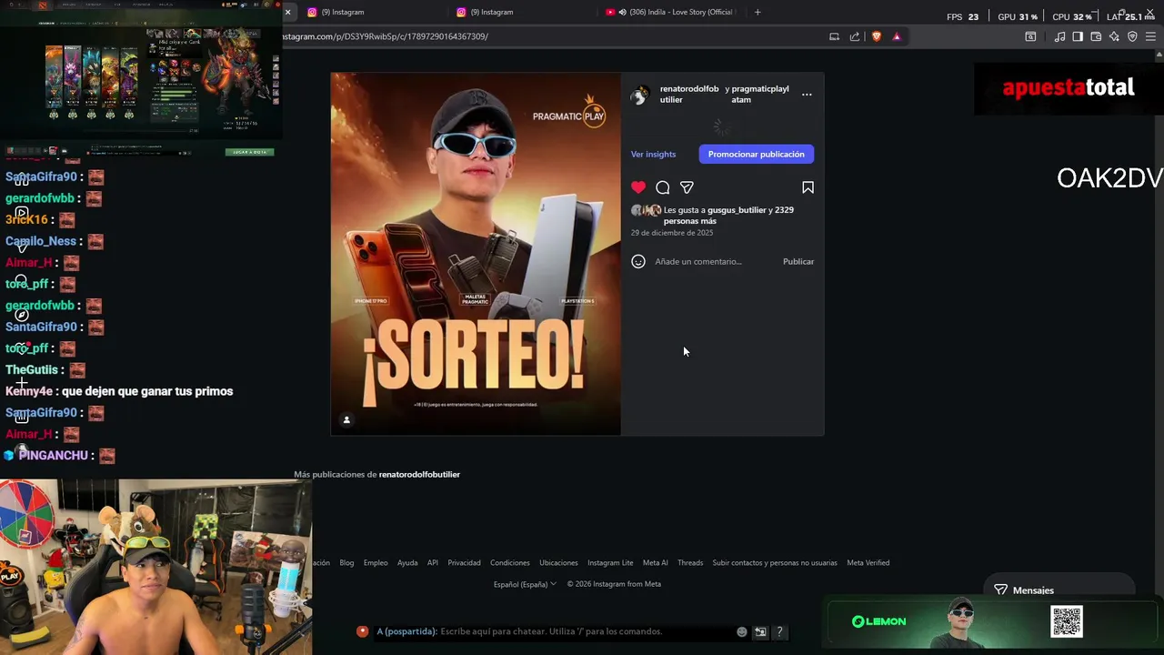Expand the Español (España) language dropdown
1164x655 pixels.
pos(525,584)
